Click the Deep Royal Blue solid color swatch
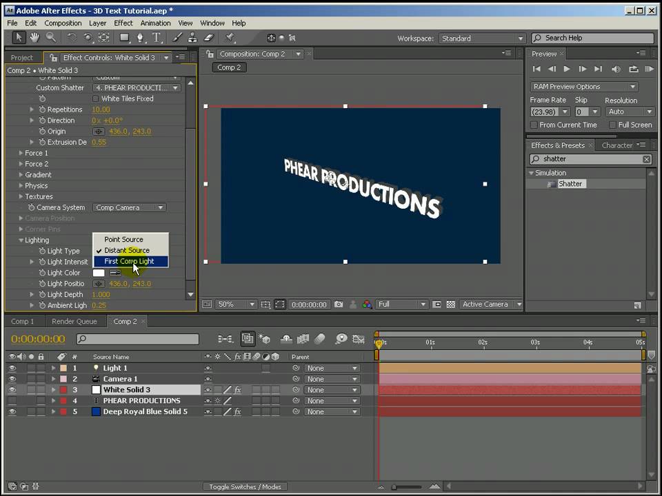The width and height of the screenshot is (662, 496). coord(96,412)
